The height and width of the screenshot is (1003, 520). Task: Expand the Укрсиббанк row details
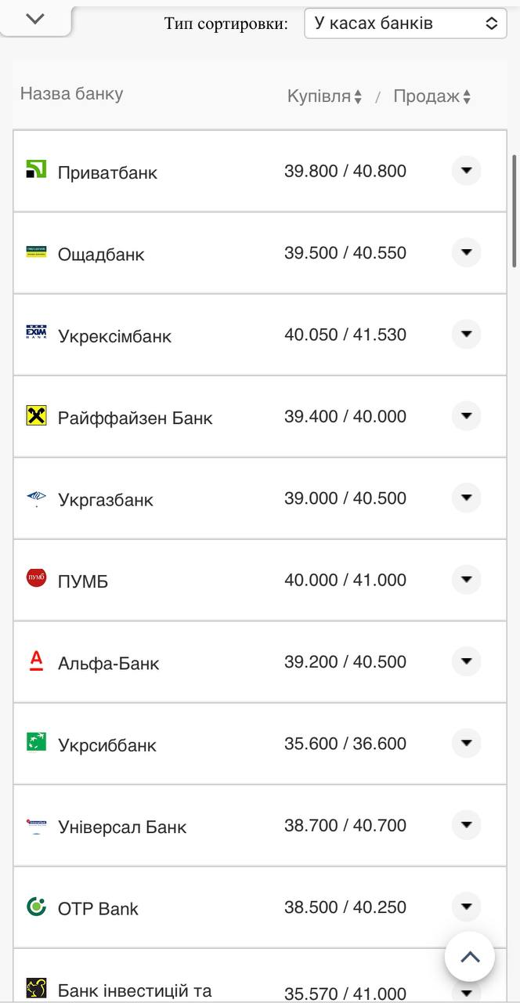[466, 743]
